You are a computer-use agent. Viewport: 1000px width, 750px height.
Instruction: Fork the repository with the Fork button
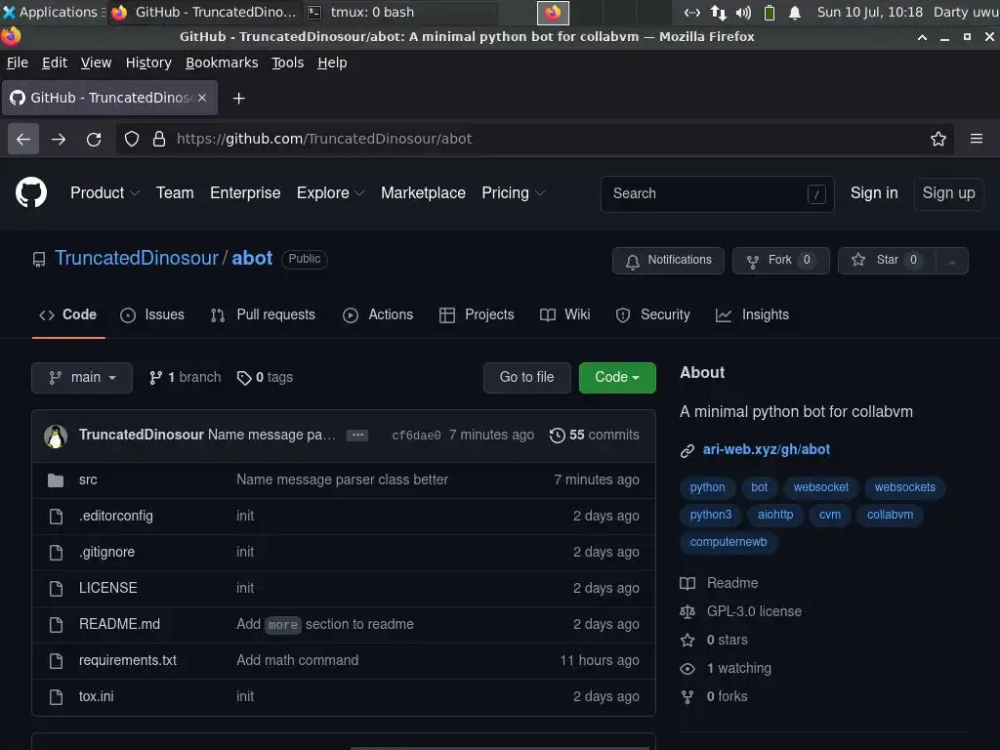point(780,261)
